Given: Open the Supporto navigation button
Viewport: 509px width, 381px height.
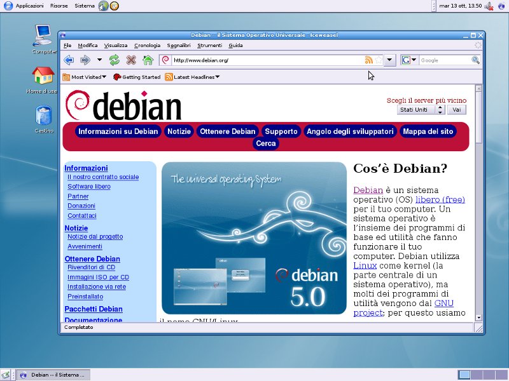Looking at the screenshot, I should tap(281, 131).
